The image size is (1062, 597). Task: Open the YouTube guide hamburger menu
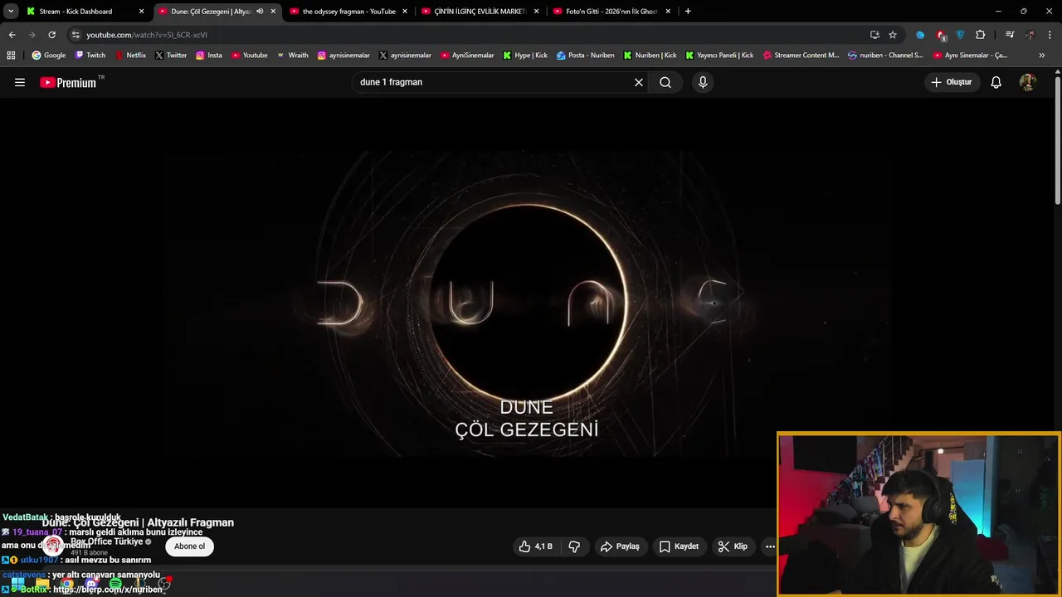(20, 82)
